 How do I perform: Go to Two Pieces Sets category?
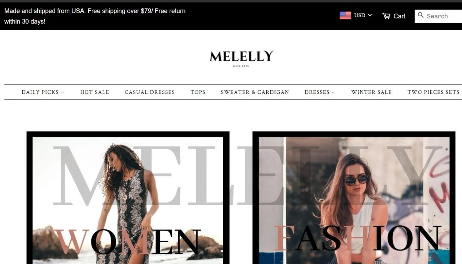tap(433, 92)
